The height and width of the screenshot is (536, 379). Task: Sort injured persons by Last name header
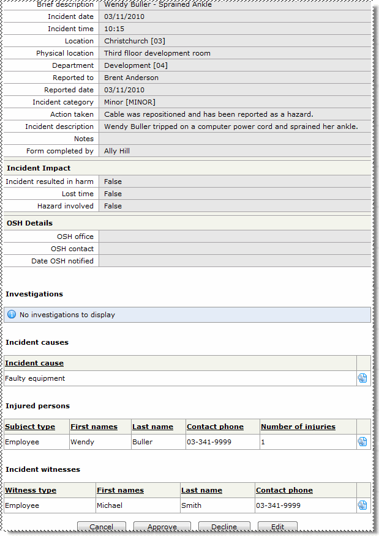(153, 427)
